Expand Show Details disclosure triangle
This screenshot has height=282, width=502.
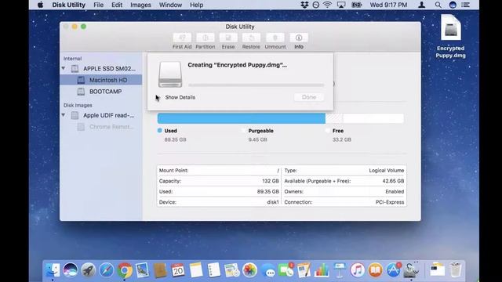(158, 97)
